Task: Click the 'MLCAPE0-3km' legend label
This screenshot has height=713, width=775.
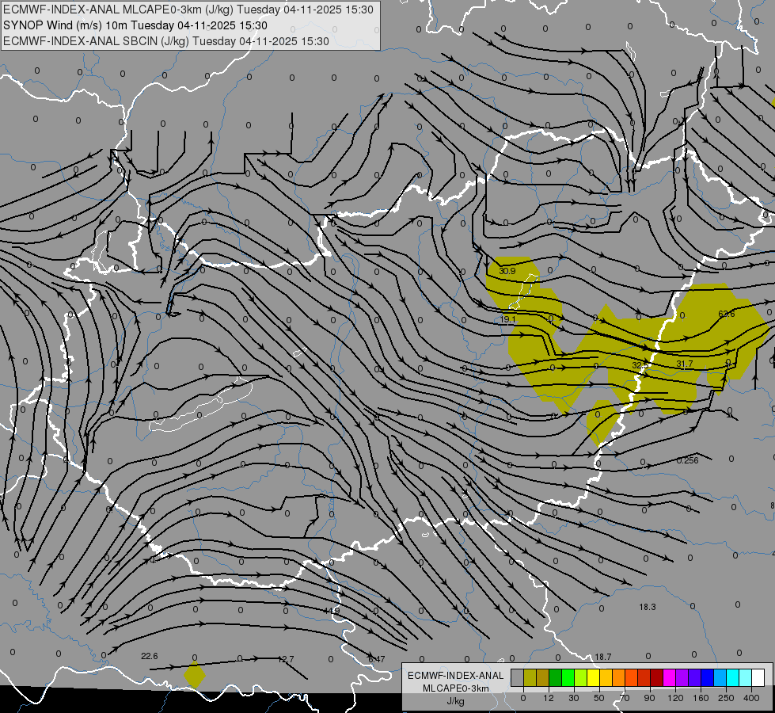Action: pyautogui.click(x=456, y=688)
